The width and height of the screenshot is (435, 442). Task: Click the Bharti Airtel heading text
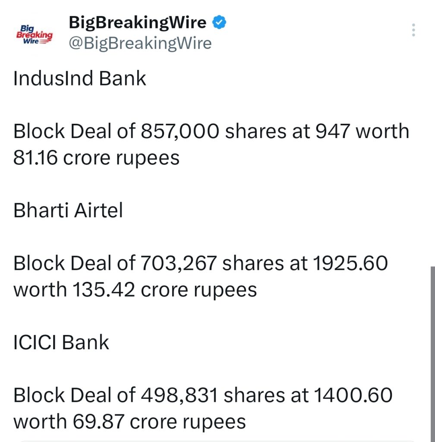67,210
